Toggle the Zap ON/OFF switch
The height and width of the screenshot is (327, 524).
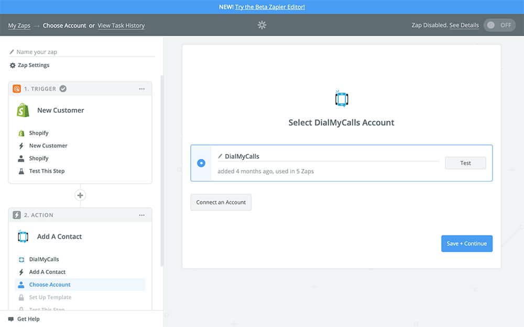pos(499,25)
